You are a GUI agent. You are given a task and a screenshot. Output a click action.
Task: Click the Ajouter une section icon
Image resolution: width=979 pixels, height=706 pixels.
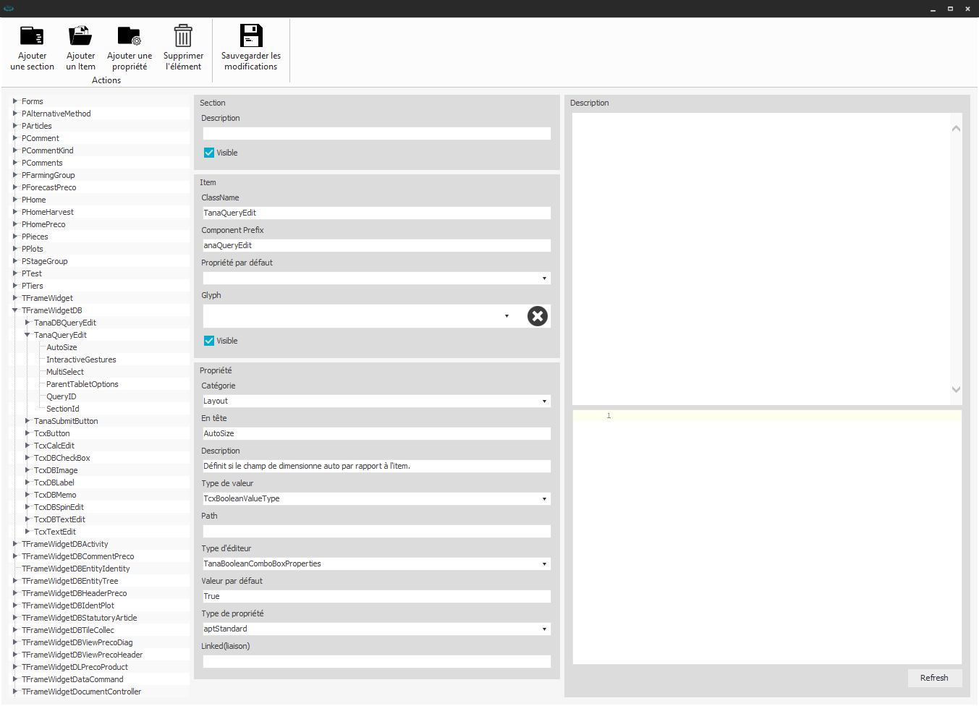32,36
